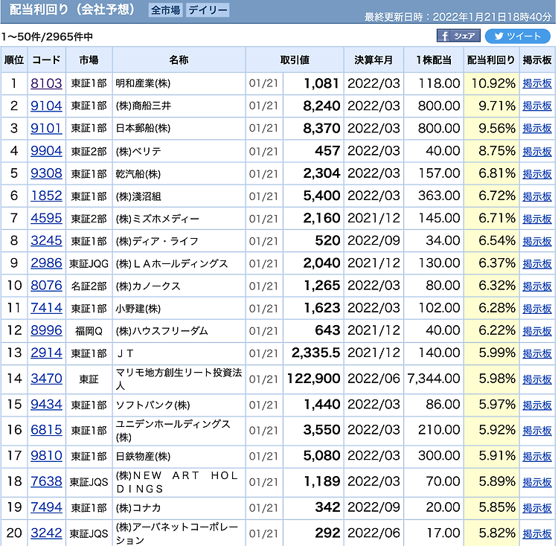Click the 7,344.00 dividend cell
558x546 pixels.
(x=434, y=379)
